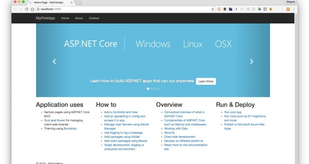This screenshot has width=309, height=164.
Task: Select the first carousel indicator dot
Action: click(x=148, y=89)
